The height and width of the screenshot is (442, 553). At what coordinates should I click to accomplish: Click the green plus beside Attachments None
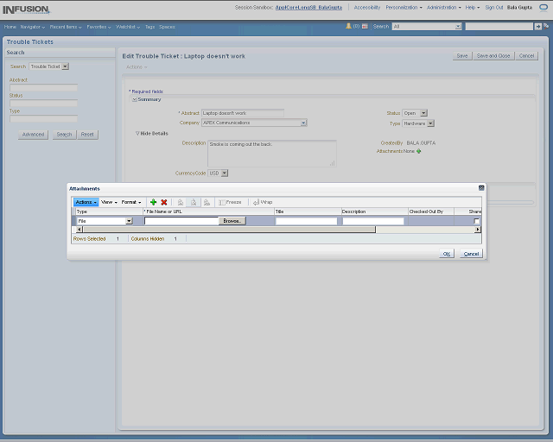(418, 151)
